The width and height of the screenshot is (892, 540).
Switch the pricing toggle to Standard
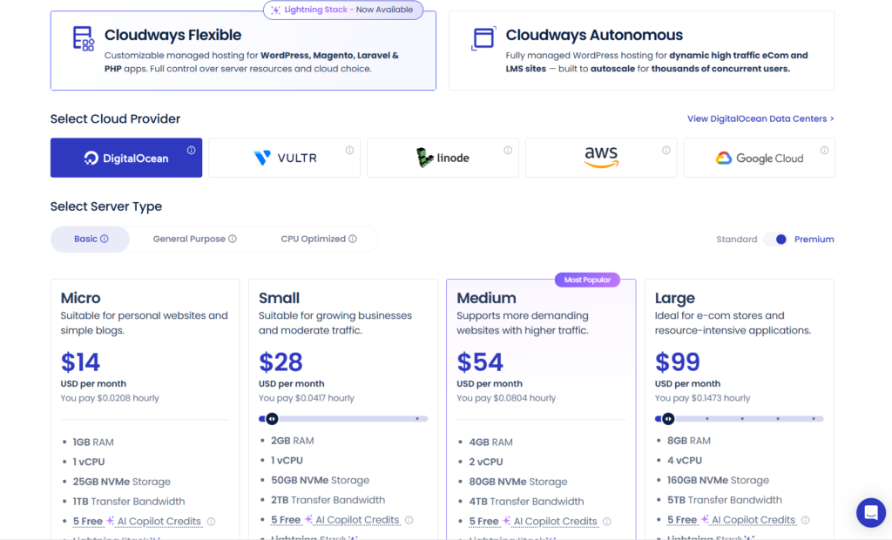tap(736, 239)
